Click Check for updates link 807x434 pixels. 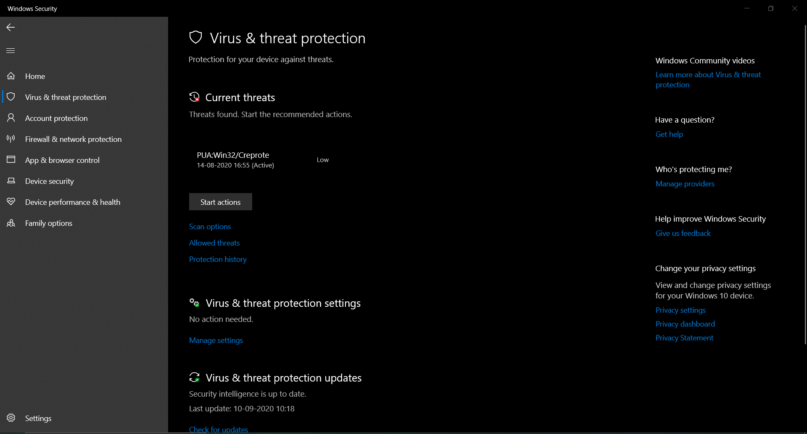tap(219, 429)
